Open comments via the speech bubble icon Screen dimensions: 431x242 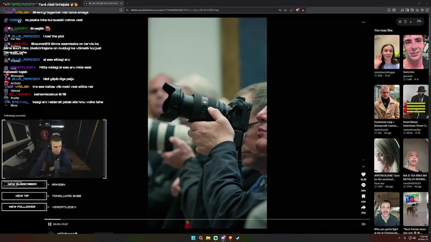click(363, 185)
